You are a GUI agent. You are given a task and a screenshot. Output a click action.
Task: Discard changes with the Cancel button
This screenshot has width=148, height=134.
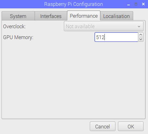pyautogui.click(x=103, y=127)
